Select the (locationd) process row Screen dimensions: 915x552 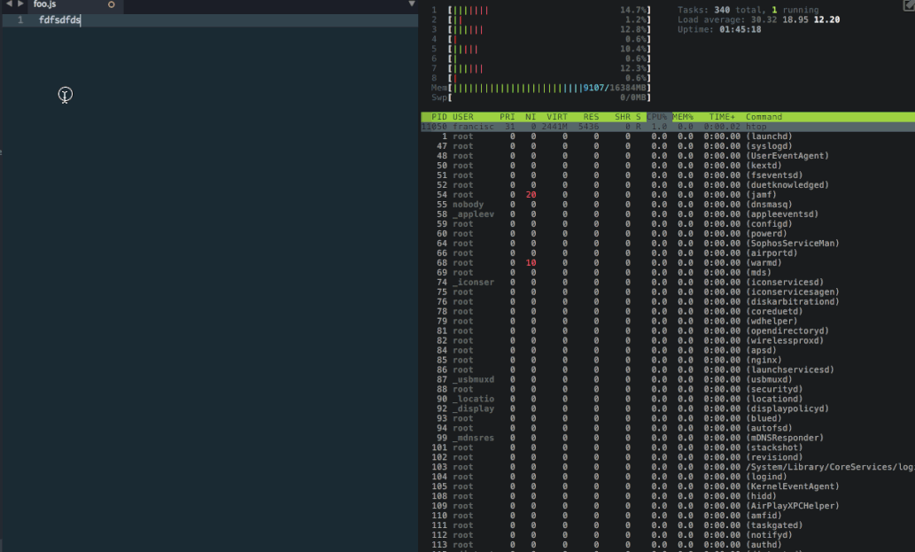coord(668,399)
